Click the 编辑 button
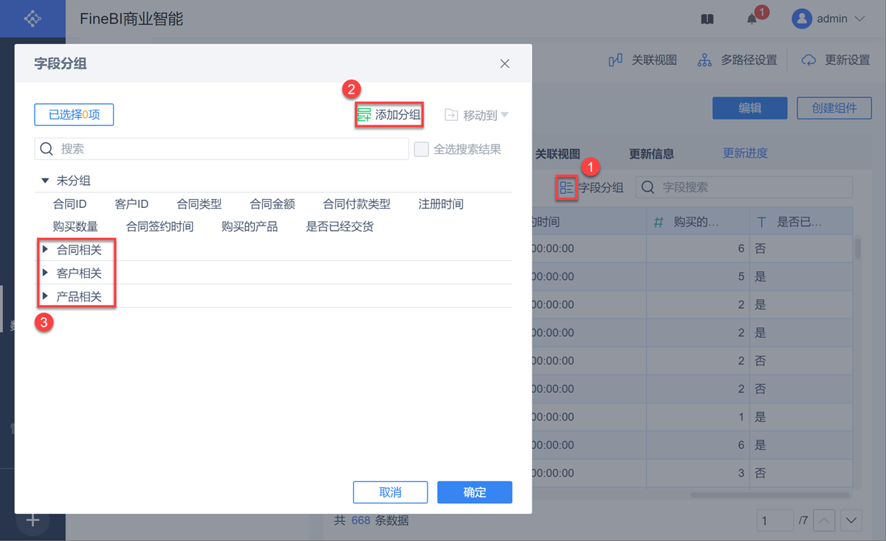Image resolution: width=886 pixels, height=541 pixels. click(x=750, y=108)
